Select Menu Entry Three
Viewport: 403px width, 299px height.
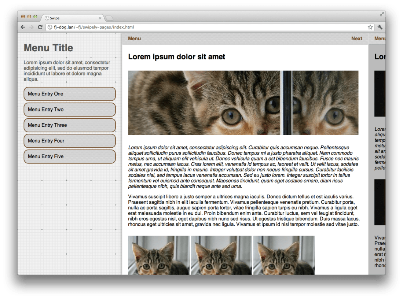69,125
